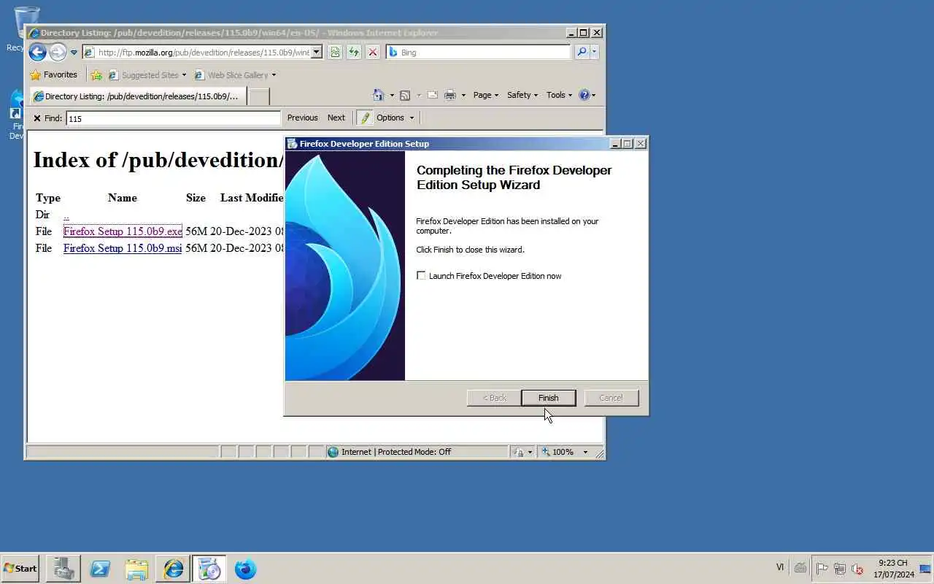Open Windows Explorer folder in taskbar

(136, 569)
